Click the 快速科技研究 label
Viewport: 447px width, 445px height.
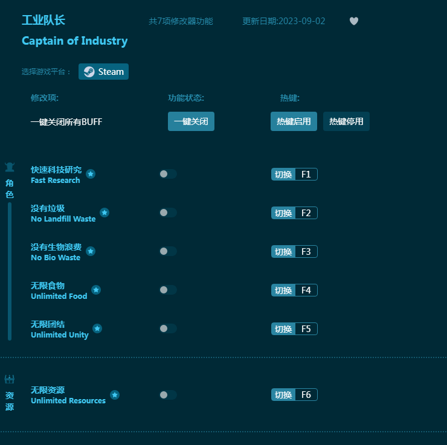pos(56,170)
